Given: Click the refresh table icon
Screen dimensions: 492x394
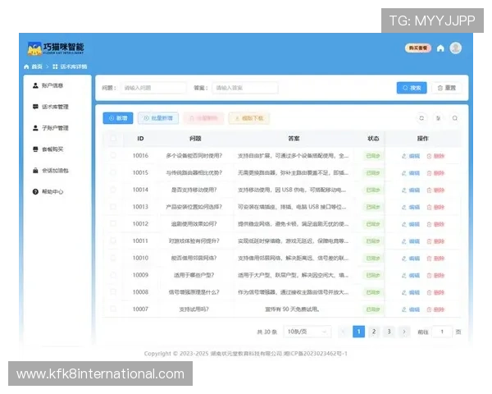Looking at the screenshot, I should pyautogui.click(x=421, y=118).
